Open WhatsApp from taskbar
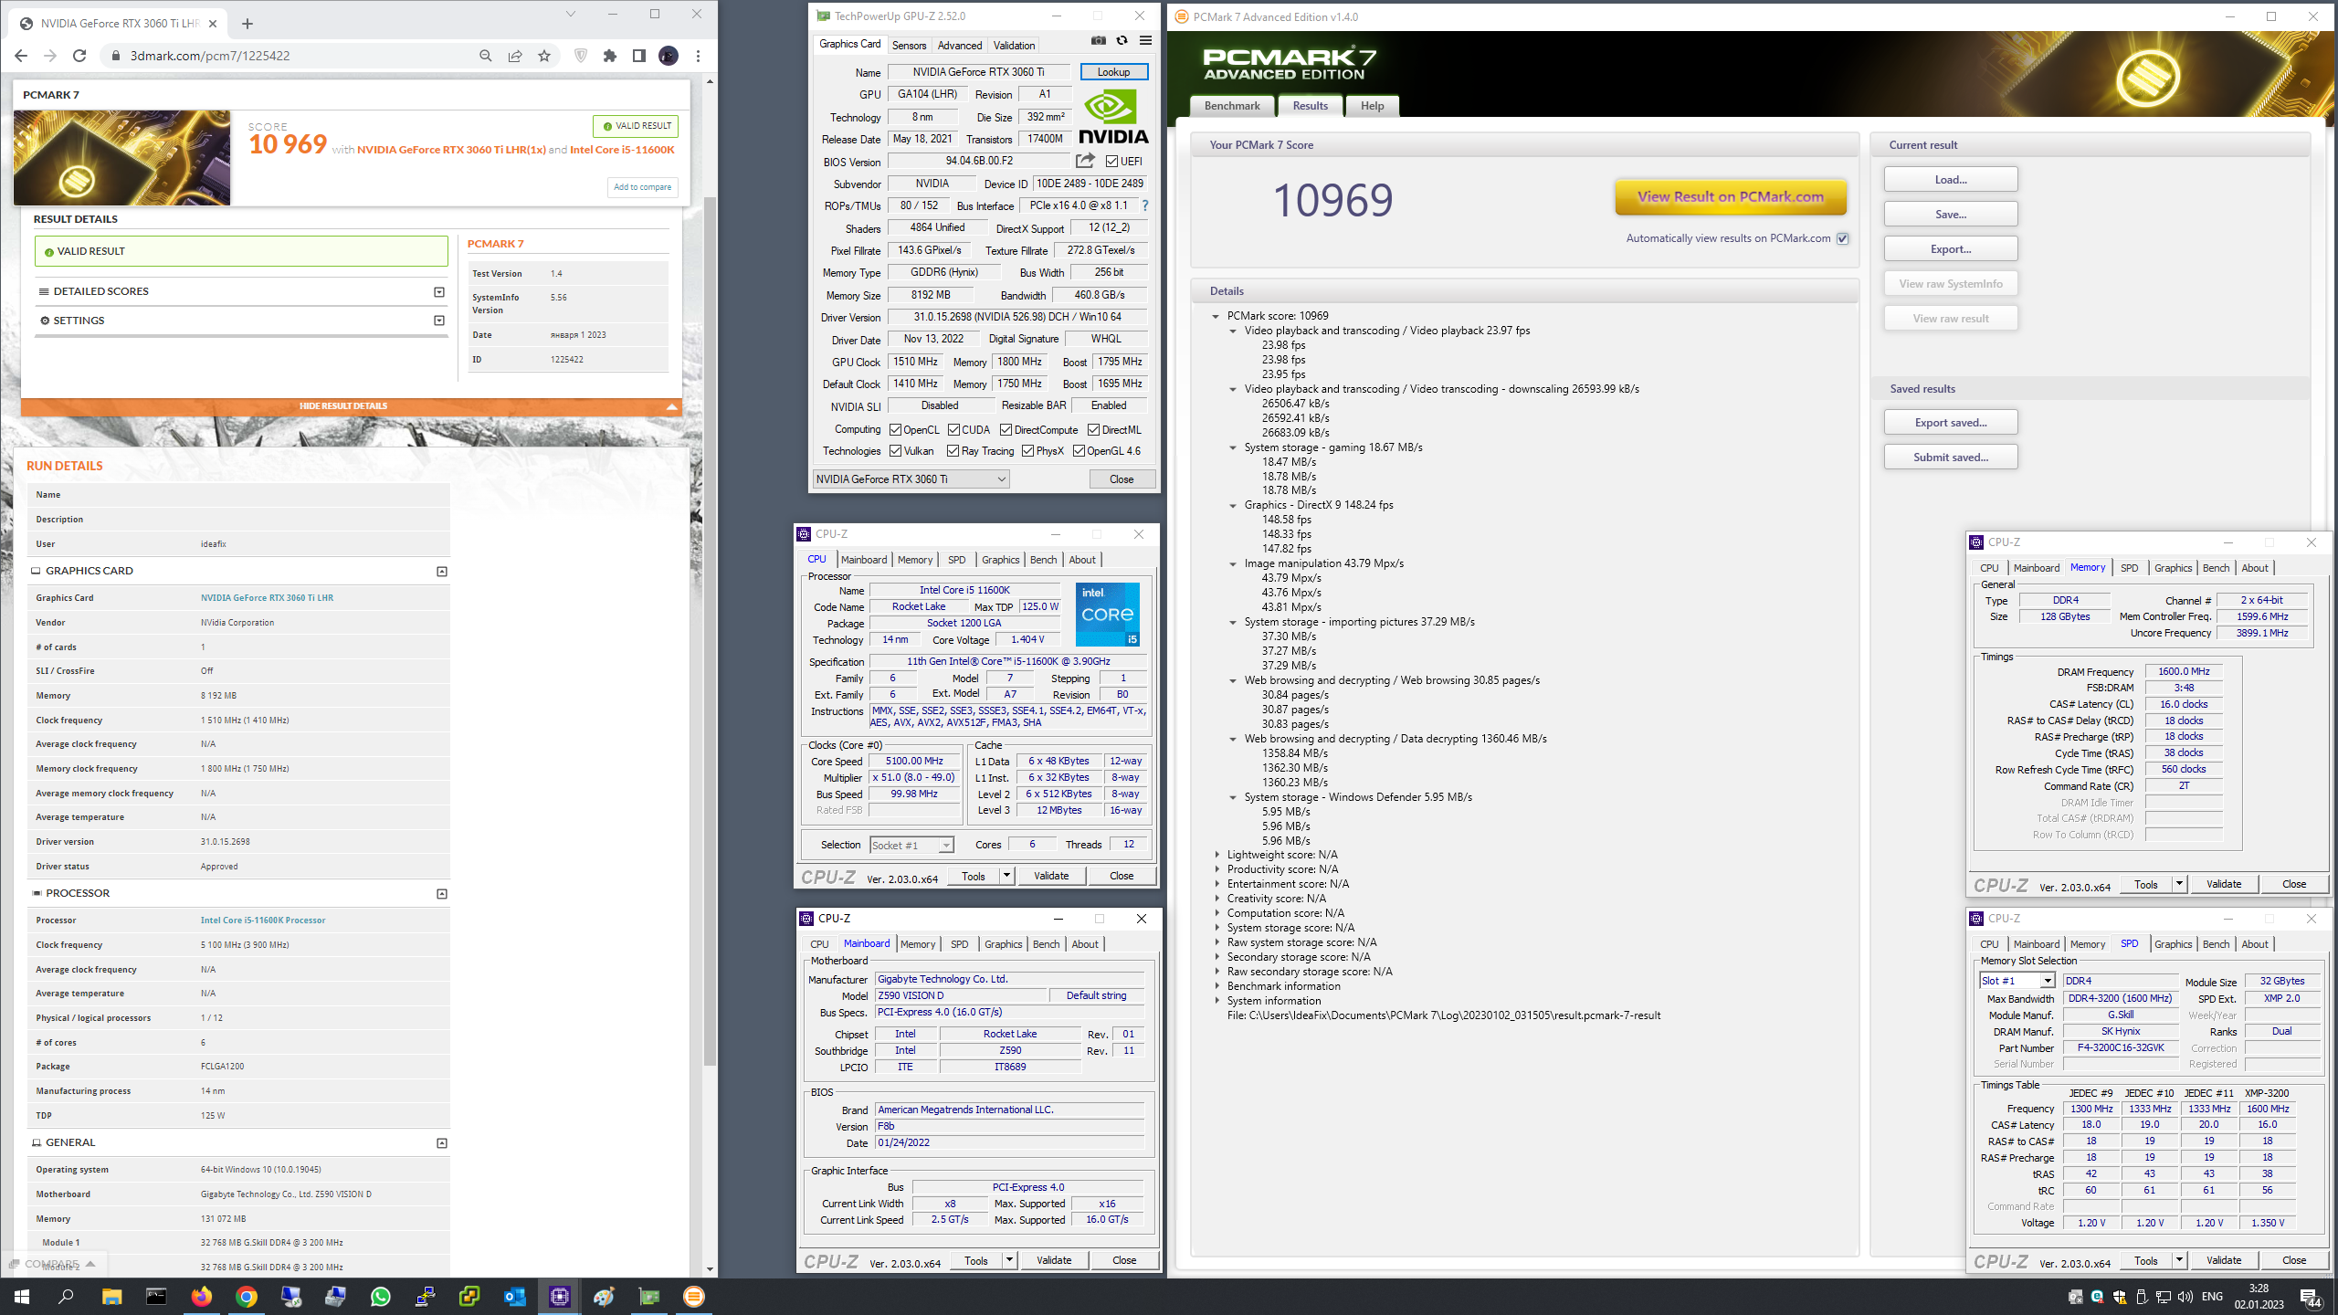Image resolution: width=2338 pixels, height=1315 pixels. pos(381,1297)
